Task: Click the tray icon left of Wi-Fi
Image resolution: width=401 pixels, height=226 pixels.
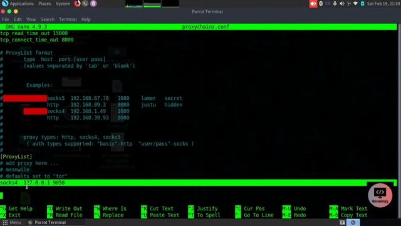Action: [348, 4]
